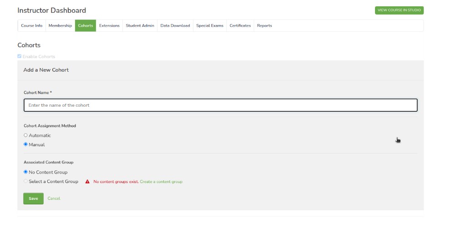Click the View Course in Studio button
This screenshot has height=228, width=466.
(399, 10)
